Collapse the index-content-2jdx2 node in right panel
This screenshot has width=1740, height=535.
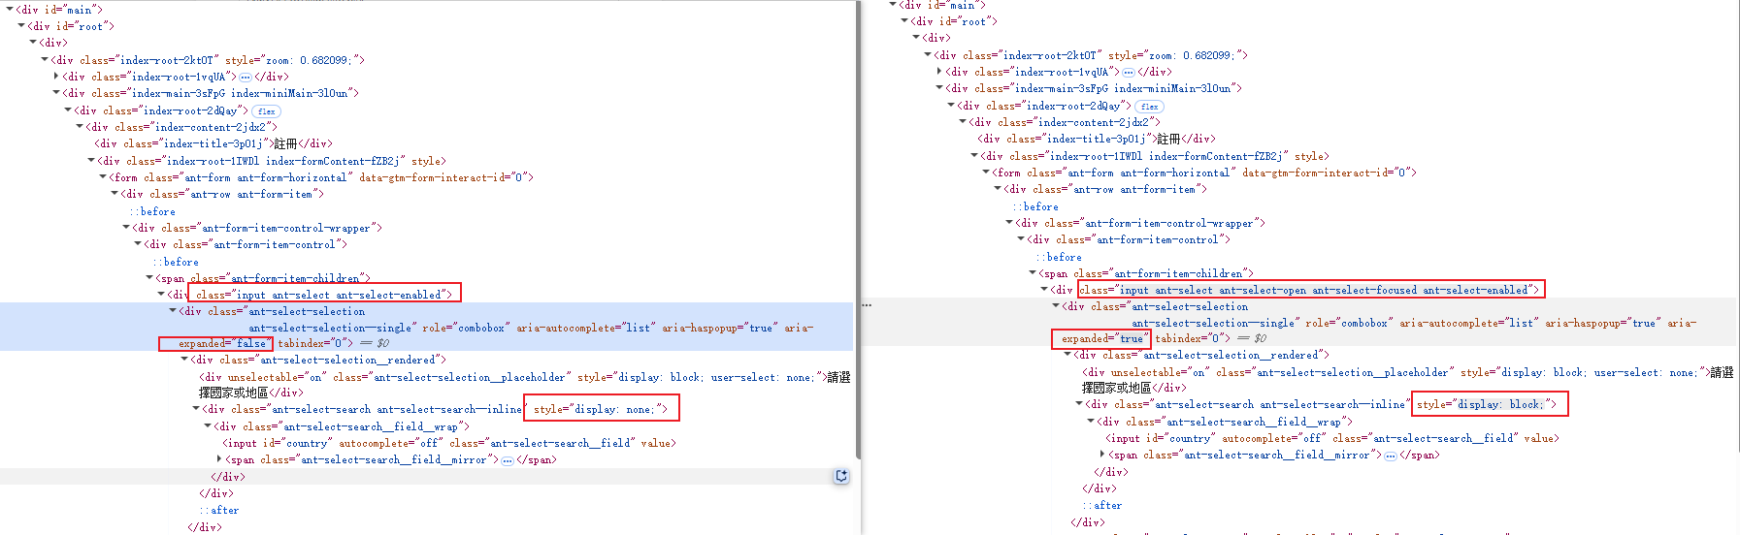(x=963, y=122)
